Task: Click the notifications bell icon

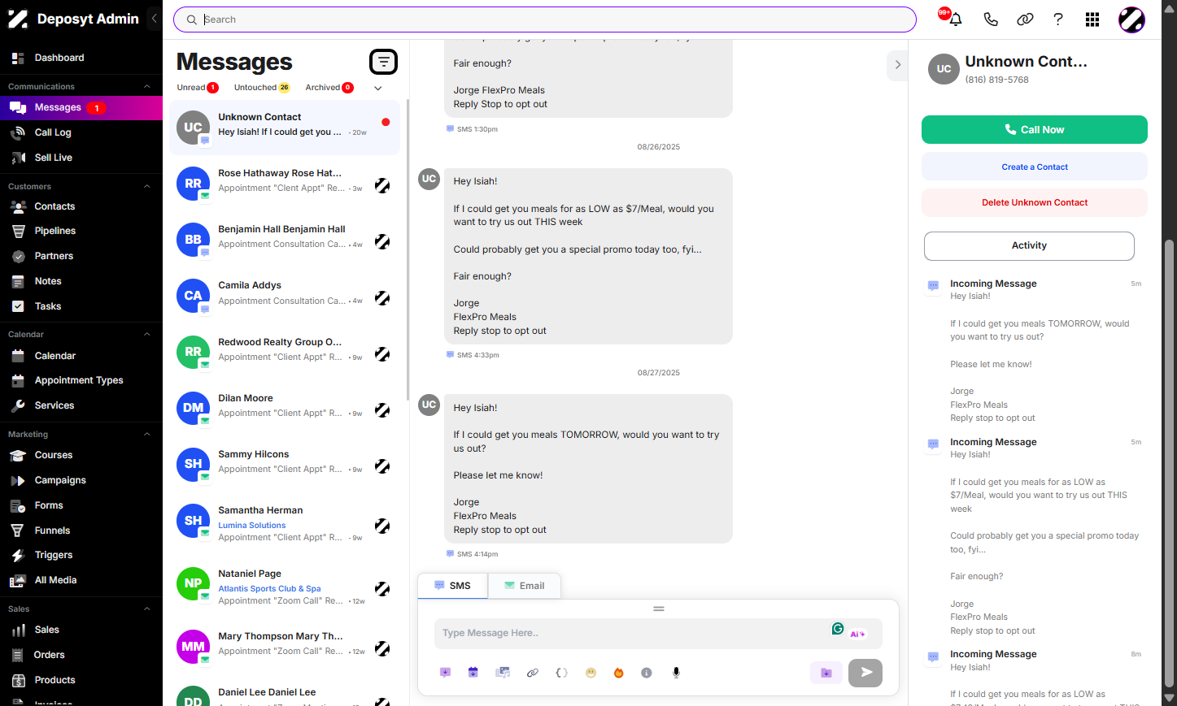Action: click(x=956, y=19)
